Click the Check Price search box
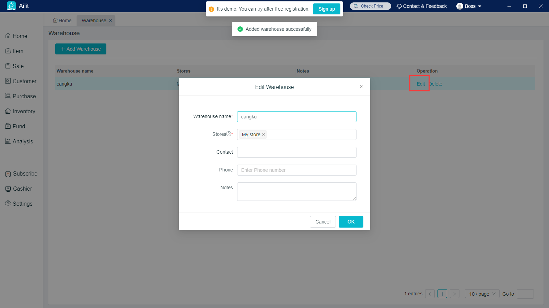549x308 pixels. tap(371, 6)
